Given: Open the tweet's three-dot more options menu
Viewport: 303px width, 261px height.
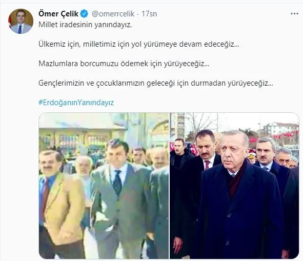Looking at the screenshot, I should click(294, 14).
